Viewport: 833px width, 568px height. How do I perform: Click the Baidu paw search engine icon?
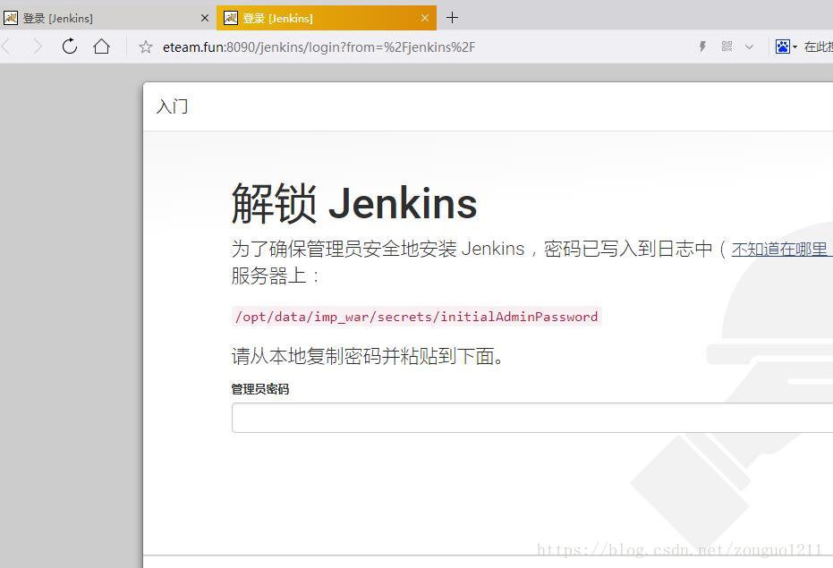coord(783,47)
